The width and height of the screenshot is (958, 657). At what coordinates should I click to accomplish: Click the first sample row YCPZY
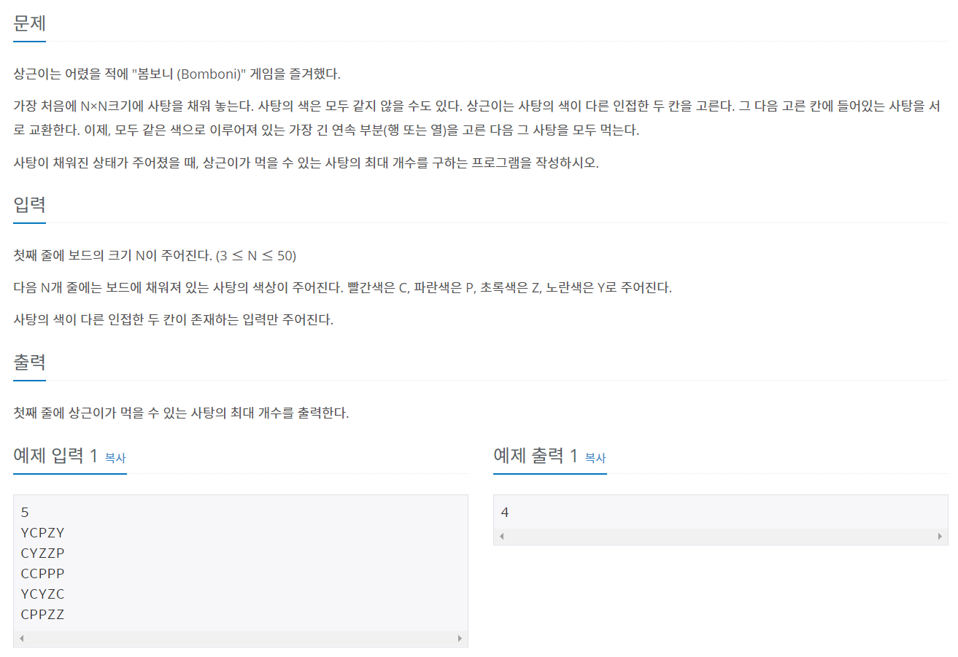coord(43,532)
